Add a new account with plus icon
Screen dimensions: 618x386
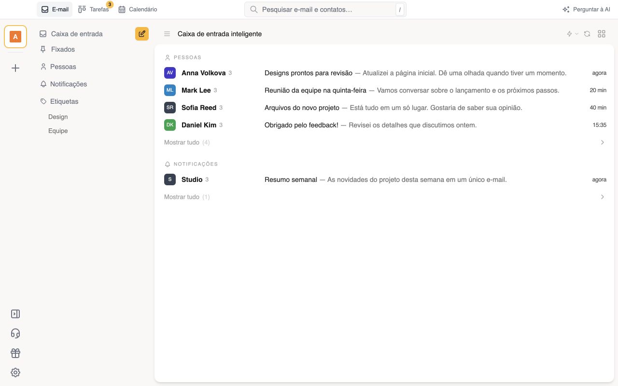click(15, 68)
